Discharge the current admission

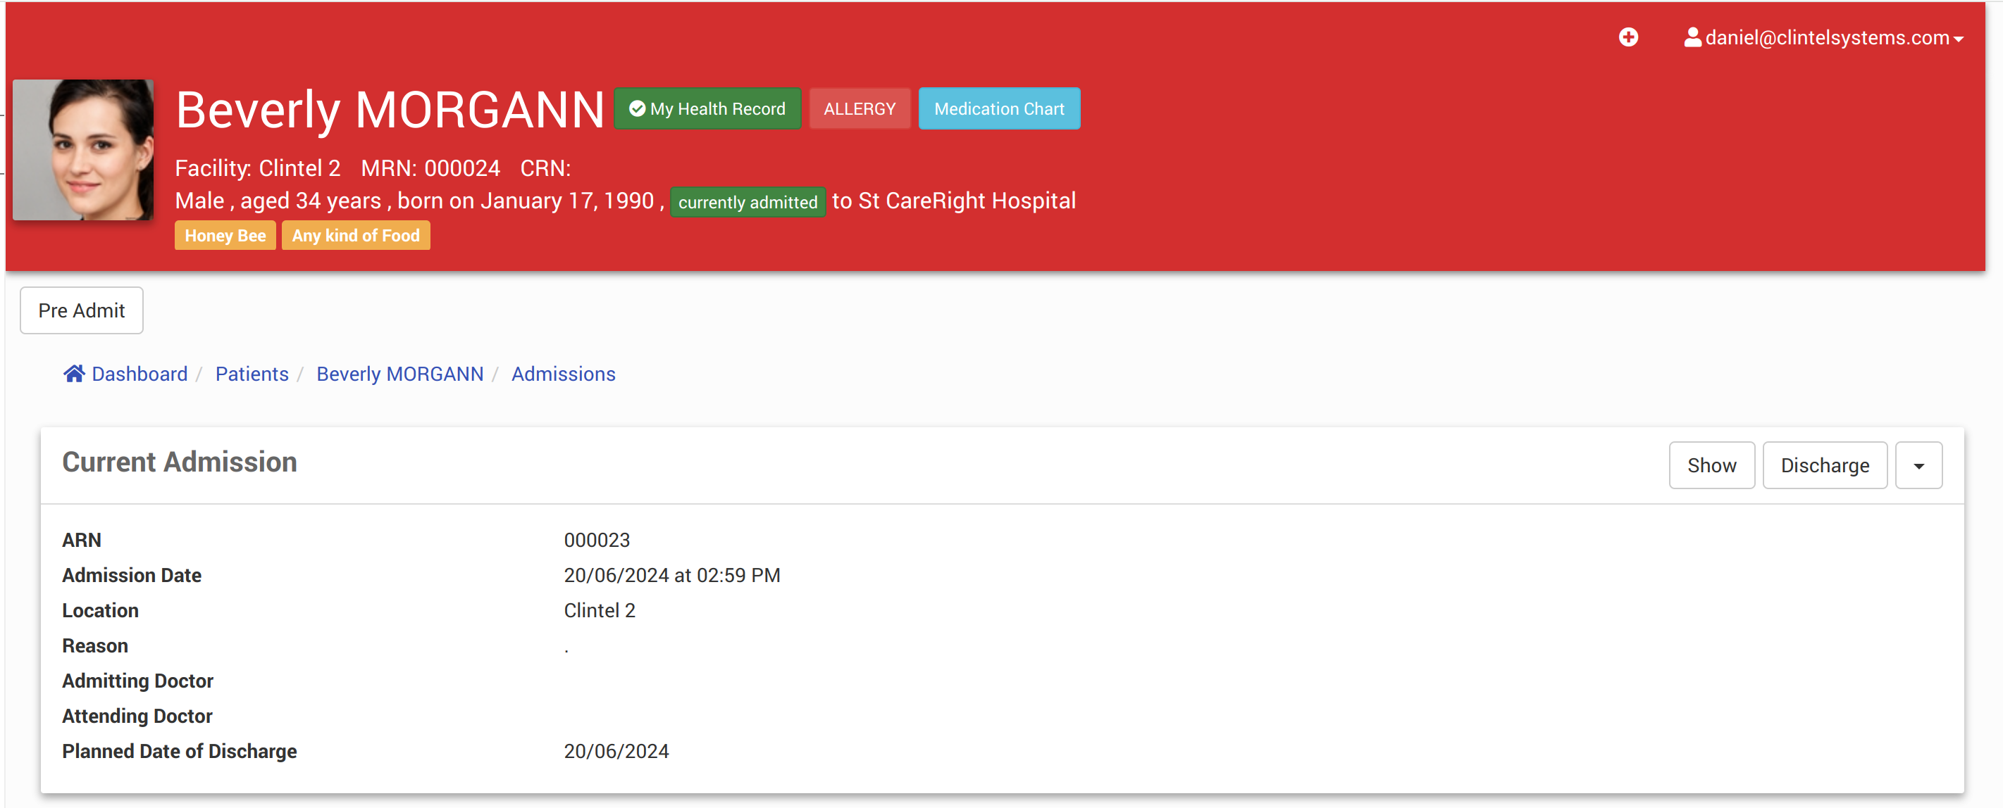[1824, 465]
